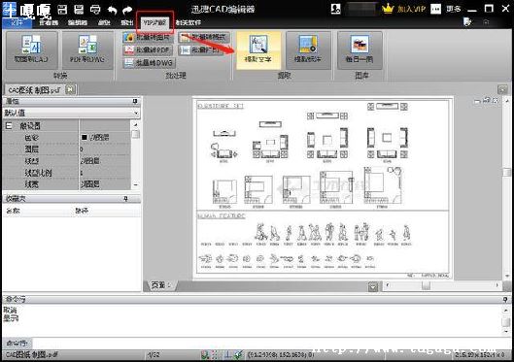Click 批量转PDF batch button

tap(148, 50)
